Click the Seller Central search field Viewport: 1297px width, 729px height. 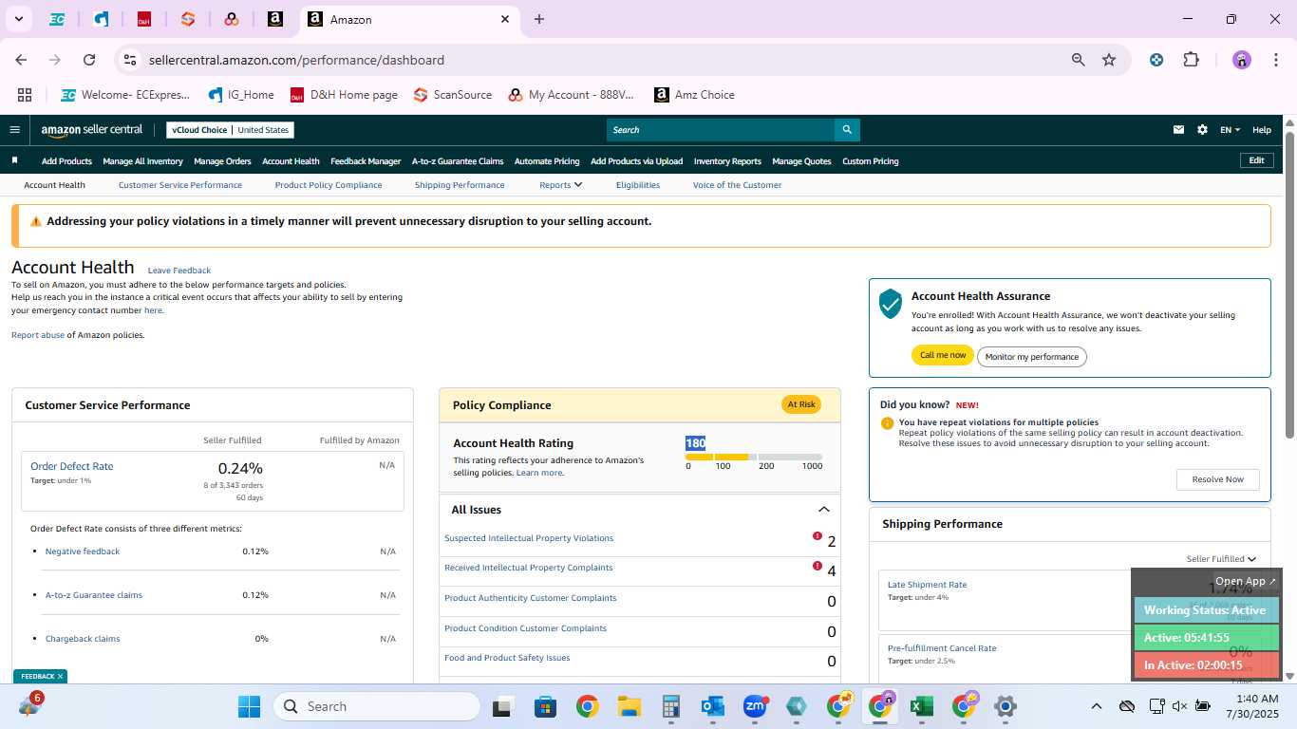click(721, 130)
